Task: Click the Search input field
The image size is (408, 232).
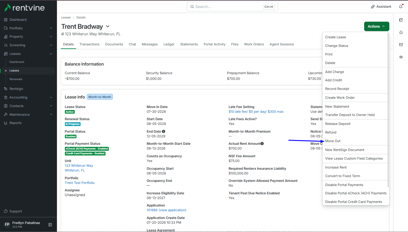Action: 233,7
